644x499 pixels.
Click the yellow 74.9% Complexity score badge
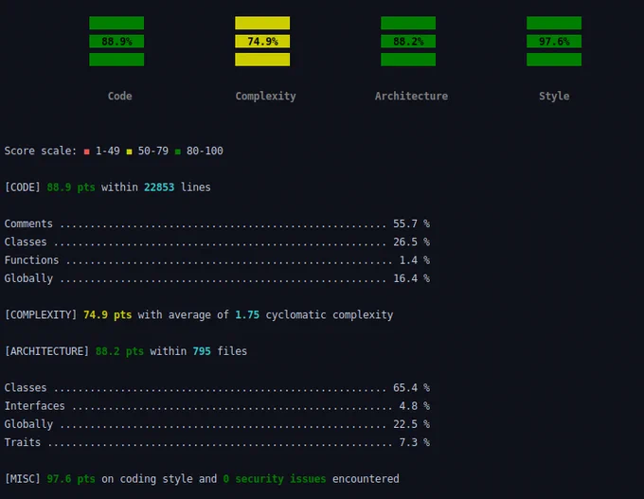262,41
